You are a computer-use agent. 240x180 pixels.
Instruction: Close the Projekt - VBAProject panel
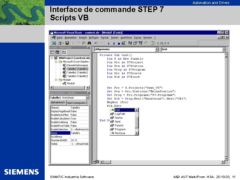click(x=88, y=48)
